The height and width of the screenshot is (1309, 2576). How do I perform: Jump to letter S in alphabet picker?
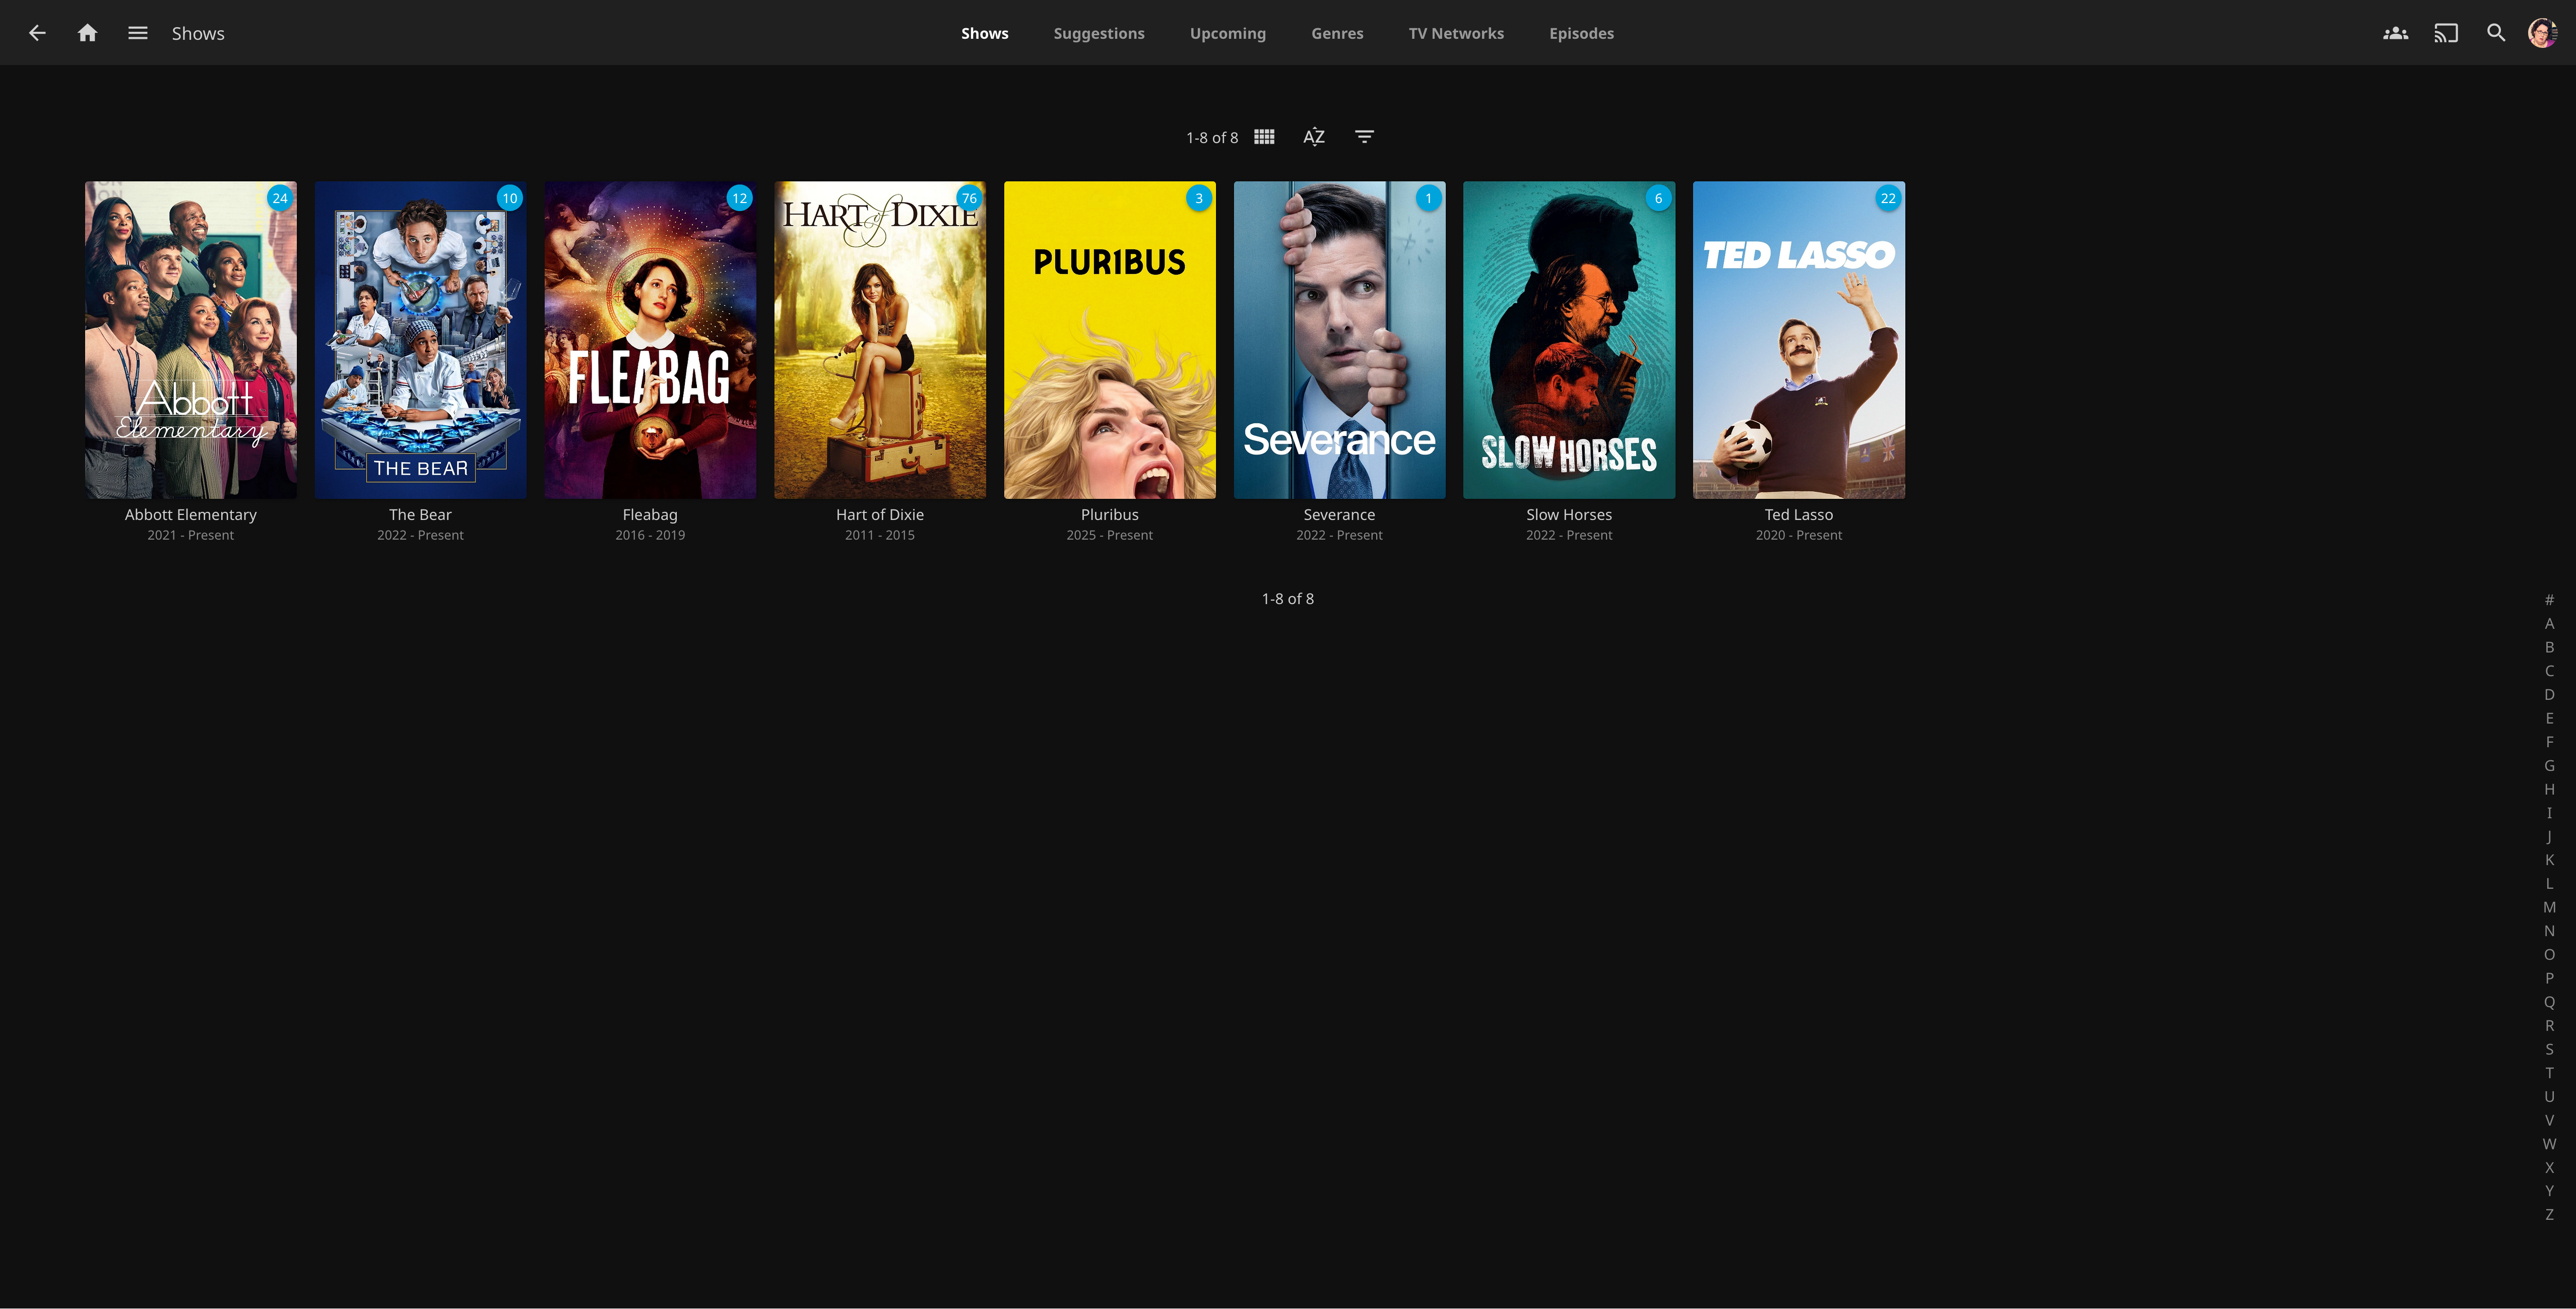point(2549,1049)
